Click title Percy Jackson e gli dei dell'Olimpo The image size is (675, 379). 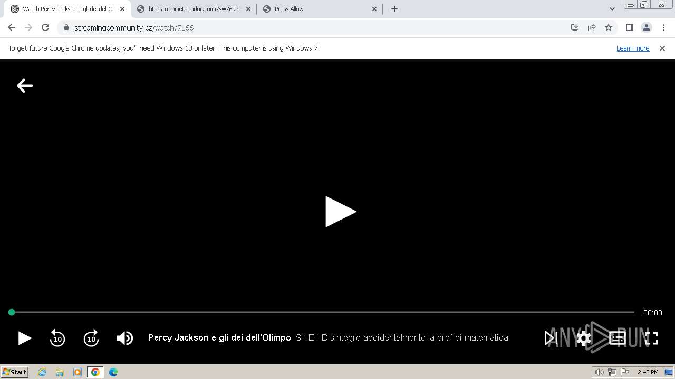tap(219, 337)
